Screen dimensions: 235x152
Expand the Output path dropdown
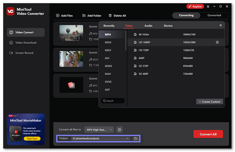click(127, 138)
